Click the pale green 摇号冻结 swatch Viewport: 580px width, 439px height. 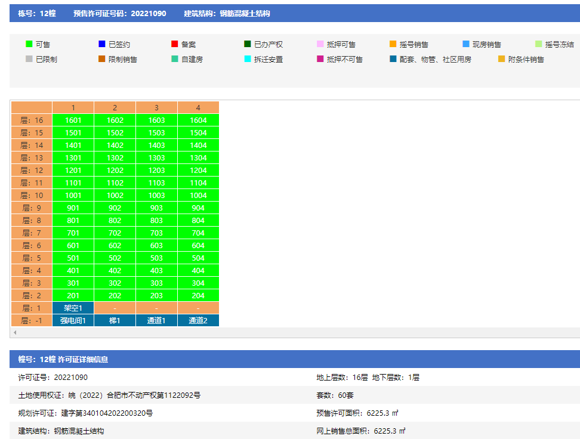point(539,44)
